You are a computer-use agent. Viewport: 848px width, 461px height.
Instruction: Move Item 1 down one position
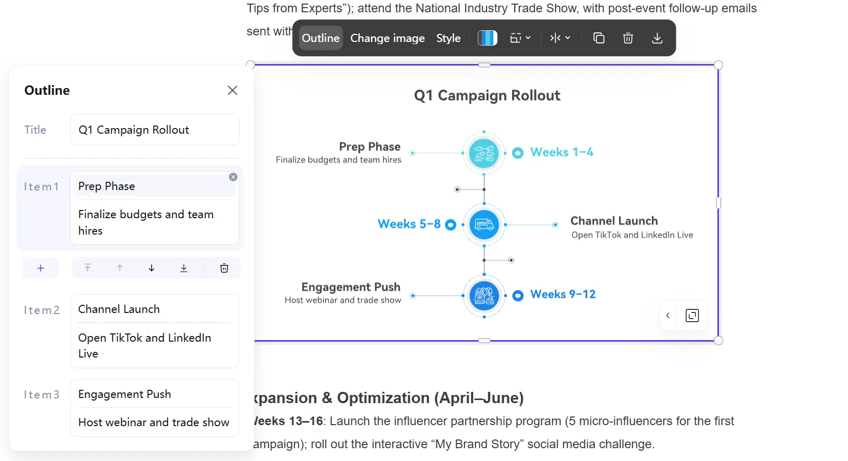[152, 268]
